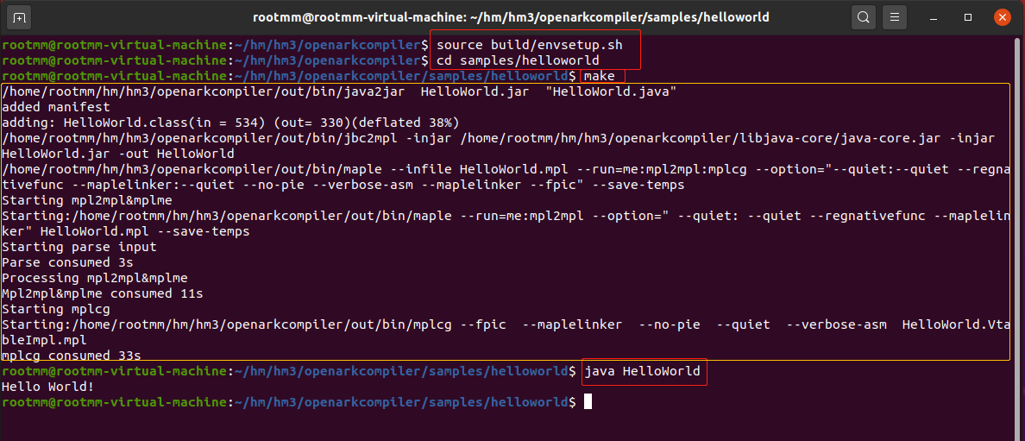Click the jbc2mpl -injar output line
The height and width of the screenshot is (441, 1025).
(498, 139)
